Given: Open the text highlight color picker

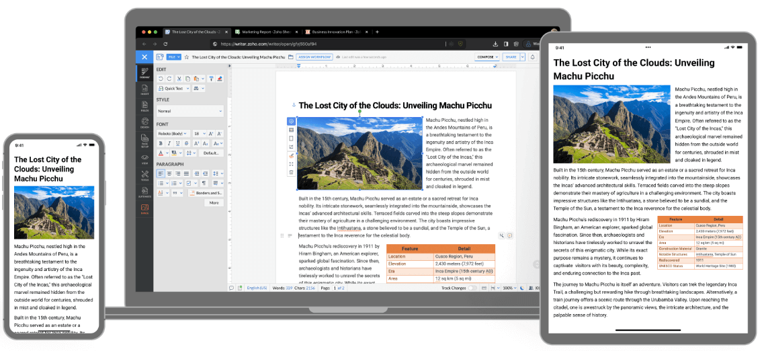Looking at the screenshot, I should point(177,153).
